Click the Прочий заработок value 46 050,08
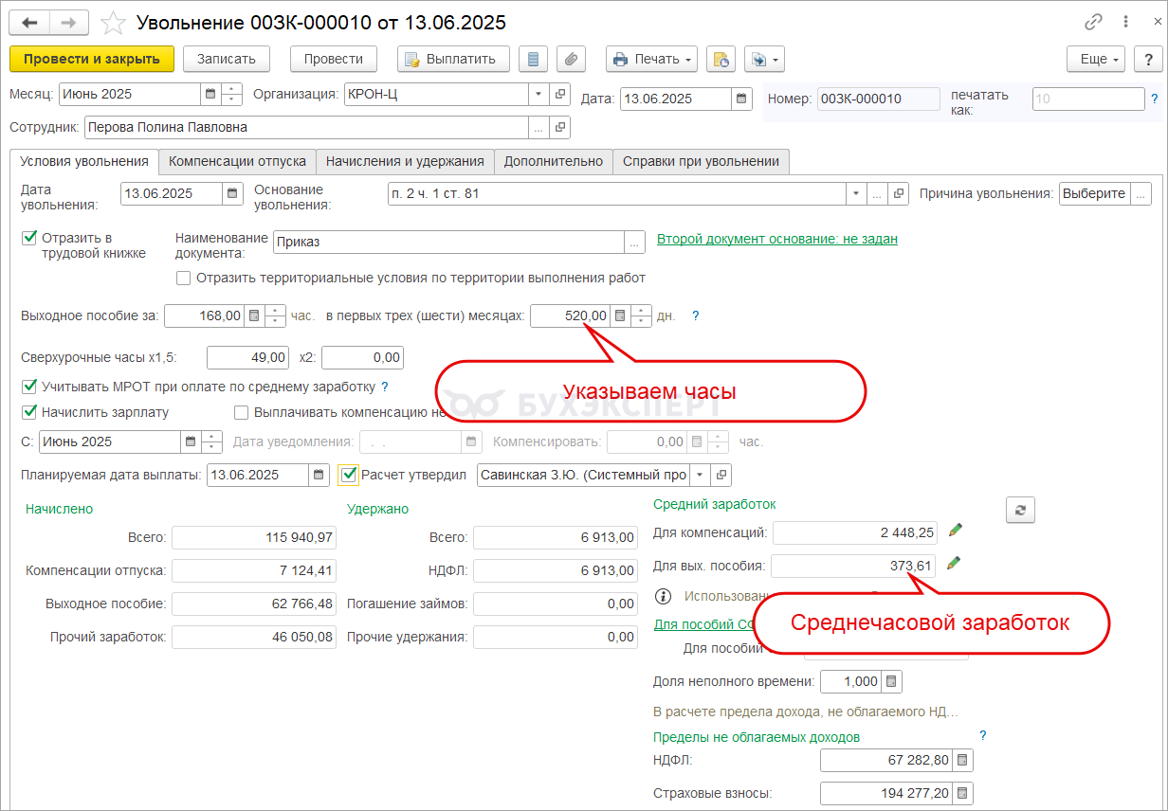This screenshot has height=811, width=1168. click(254, 637)
